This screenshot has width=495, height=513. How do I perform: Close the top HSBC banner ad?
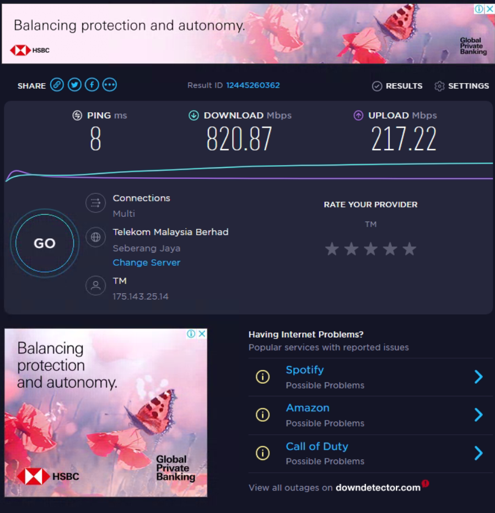tap(489, 9)
